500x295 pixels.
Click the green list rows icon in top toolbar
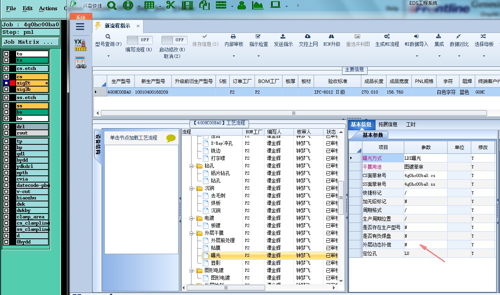(222, 5)
